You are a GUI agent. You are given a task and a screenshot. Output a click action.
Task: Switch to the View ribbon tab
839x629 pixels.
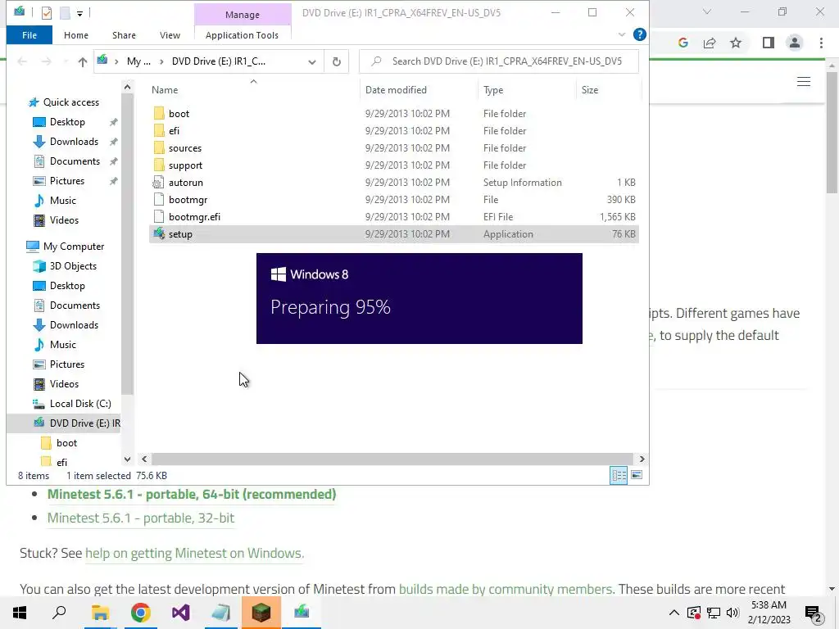point(170,35)
